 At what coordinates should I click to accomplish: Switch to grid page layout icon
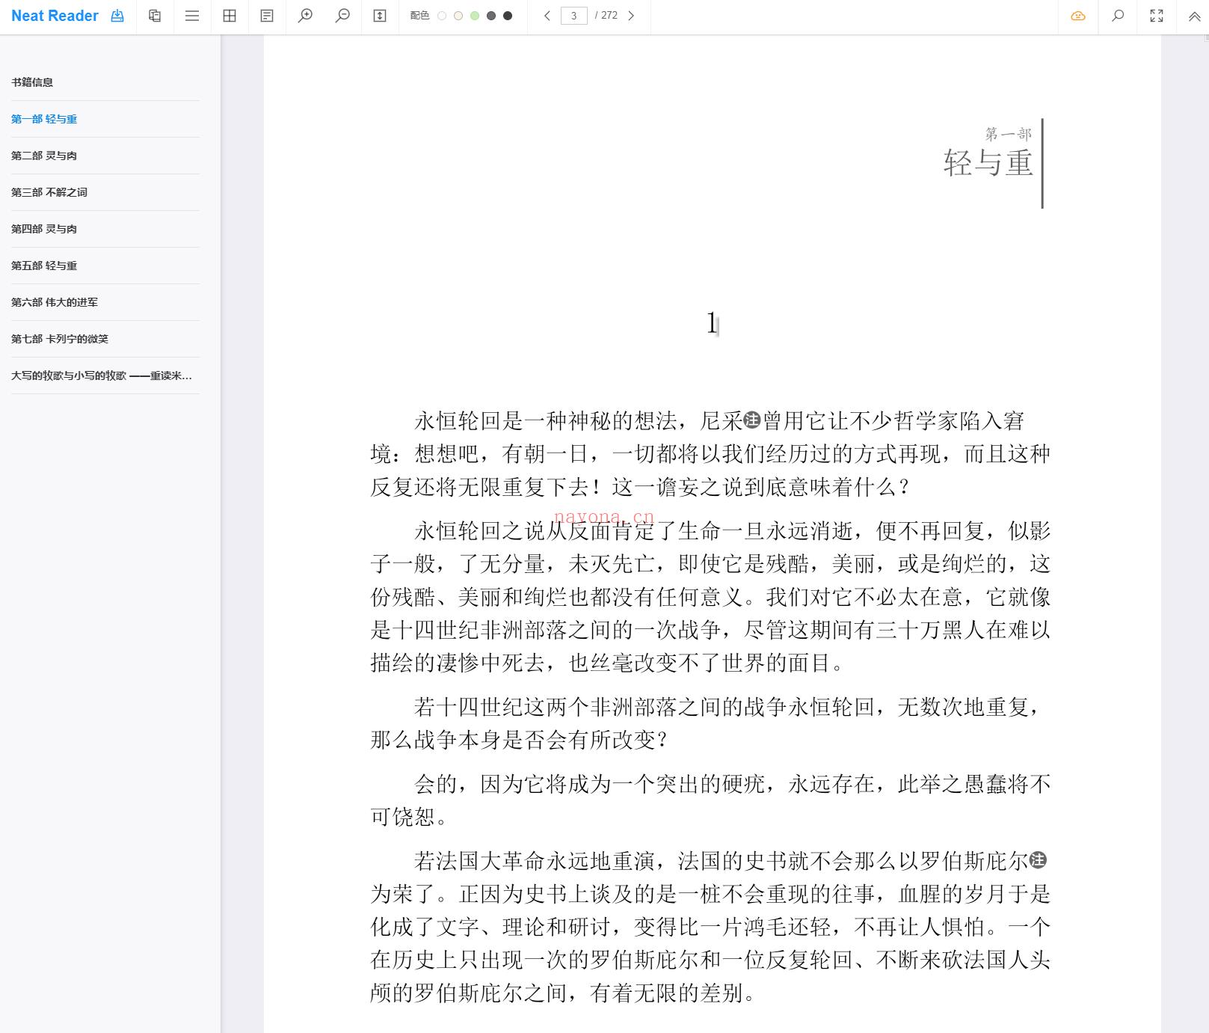click(x=230, y=16)
